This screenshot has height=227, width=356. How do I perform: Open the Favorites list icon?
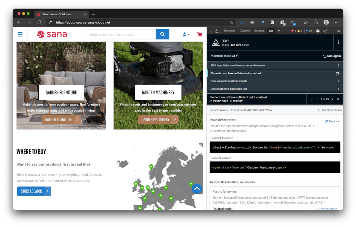(x=305, y=22)
